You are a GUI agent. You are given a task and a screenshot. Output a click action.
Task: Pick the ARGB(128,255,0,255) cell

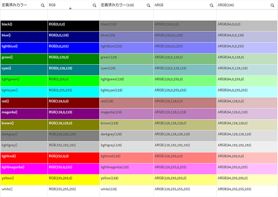[x=185, y=169]
